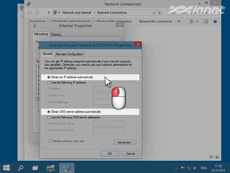Select Obtain an IP address automatically
Image resolution: width=230 pixels, height=173 pixels.
pos(49,77)
